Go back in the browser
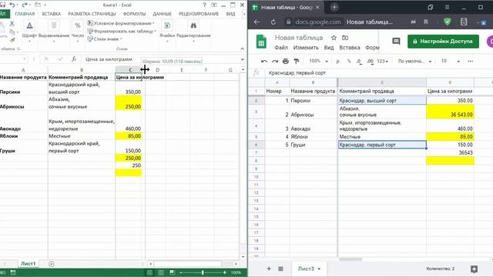 coord(257,22)
